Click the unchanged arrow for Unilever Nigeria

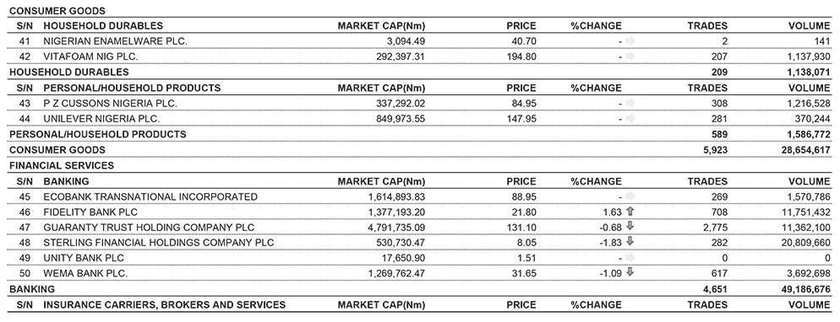pyautogui.click(x=630, y=119)
